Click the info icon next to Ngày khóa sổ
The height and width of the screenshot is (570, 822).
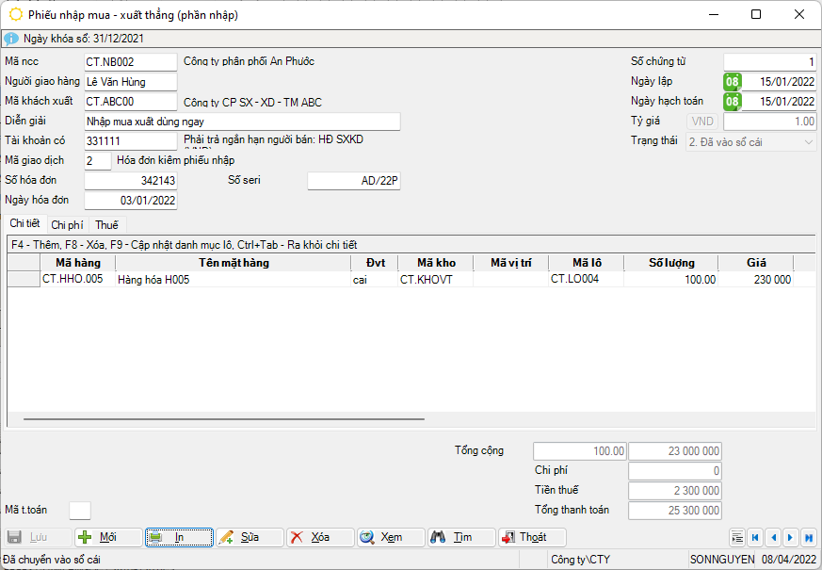[x=11, y=39]
